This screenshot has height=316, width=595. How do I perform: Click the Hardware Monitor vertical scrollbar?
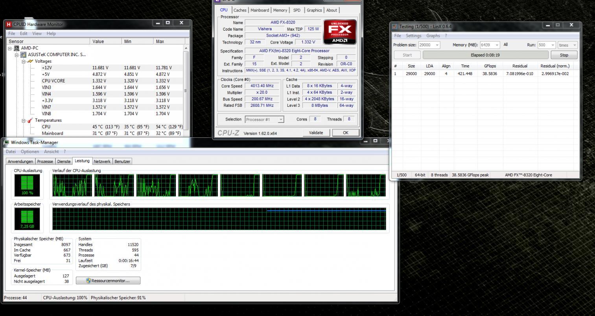186,91
